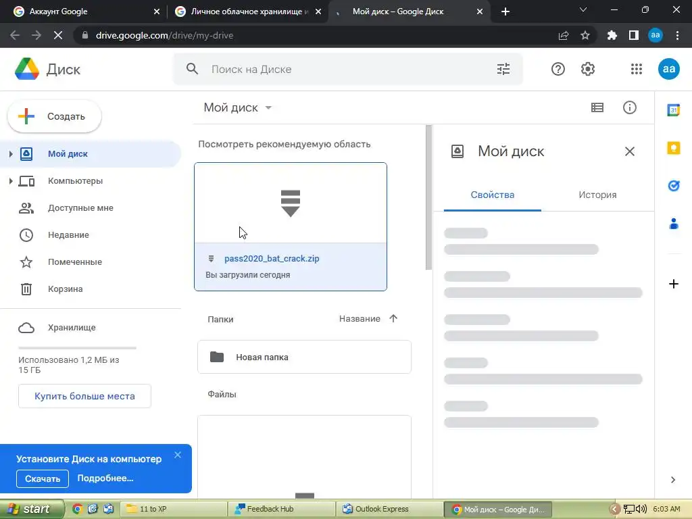Click Скачать in install banner
The width and height of the screenshot is (692, 519).
click(x=43, y=479)
